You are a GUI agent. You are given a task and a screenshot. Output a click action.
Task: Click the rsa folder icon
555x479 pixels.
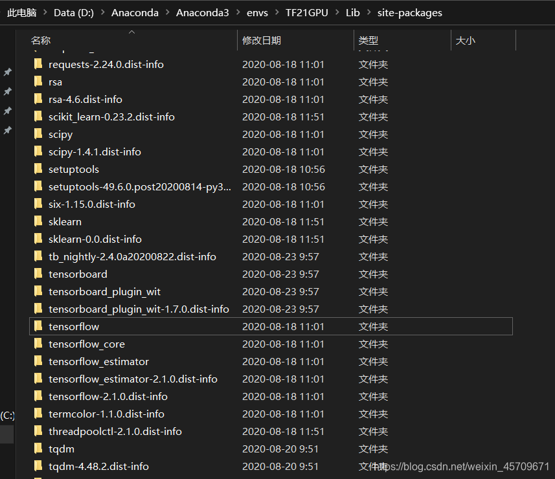point(38,82)
